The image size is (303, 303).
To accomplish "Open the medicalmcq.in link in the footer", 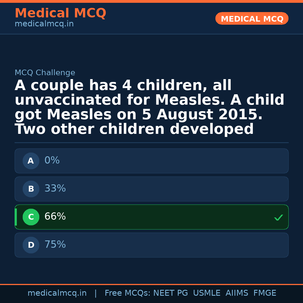I will [x=57, y=293].
